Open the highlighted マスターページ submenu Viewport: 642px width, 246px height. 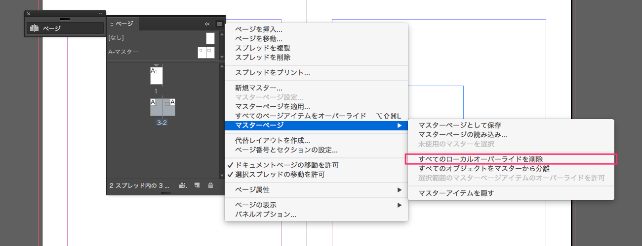[316, 125]
